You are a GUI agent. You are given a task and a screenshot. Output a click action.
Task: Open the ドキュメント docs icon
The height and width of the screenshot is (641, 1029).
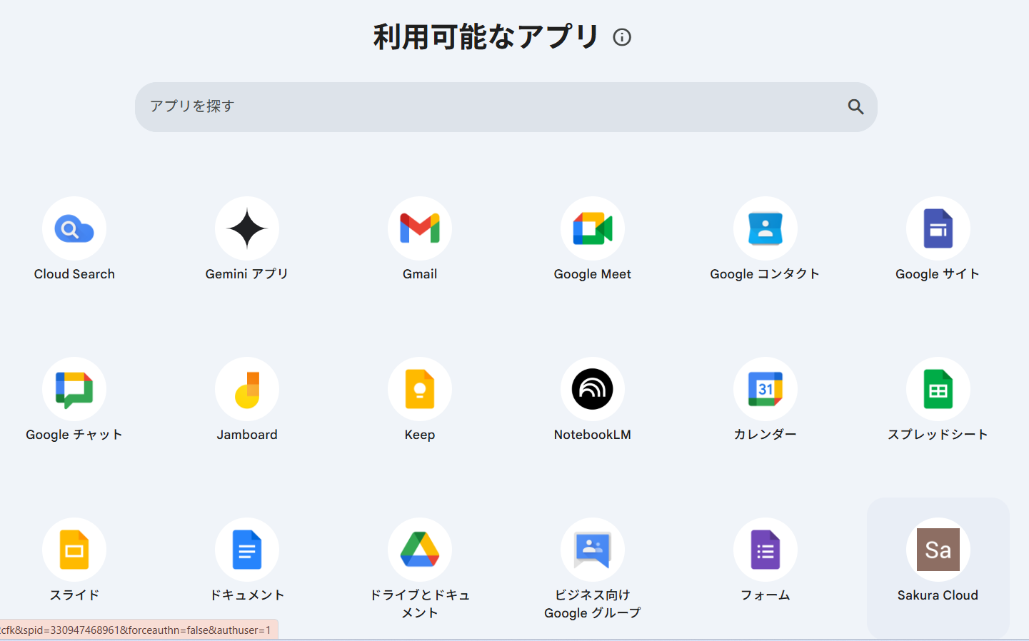[x=247, y=550]
